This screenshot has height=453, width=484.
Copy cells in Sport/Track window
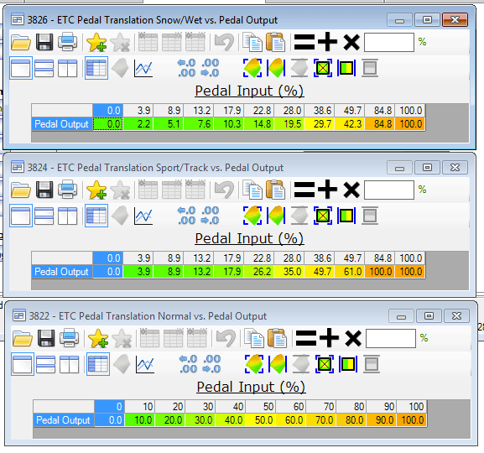click(x=252, y=190)
